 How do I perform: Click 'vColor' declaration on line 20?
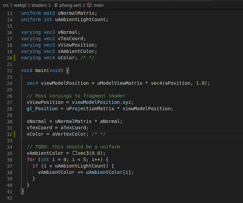66,58
